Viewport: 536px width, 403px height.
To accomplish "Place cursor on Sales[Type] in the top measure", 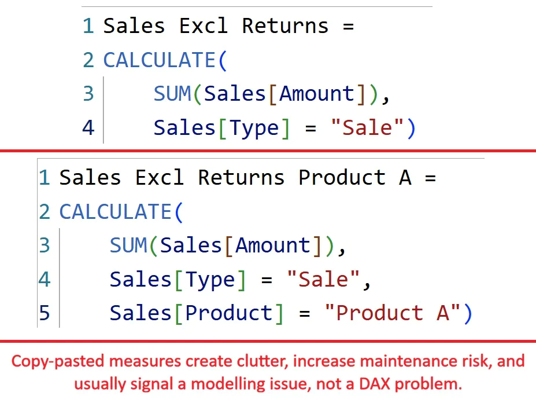I will [x=221, y=127].
